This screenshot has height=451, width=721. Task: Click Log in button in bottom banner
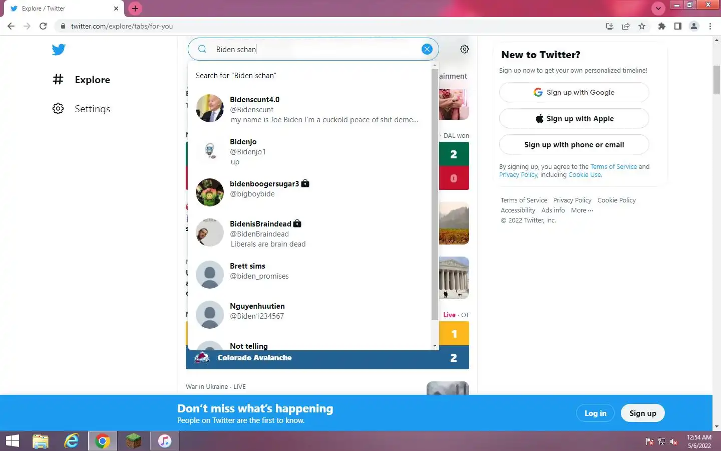pyautogui.click(x=595, y=413)
